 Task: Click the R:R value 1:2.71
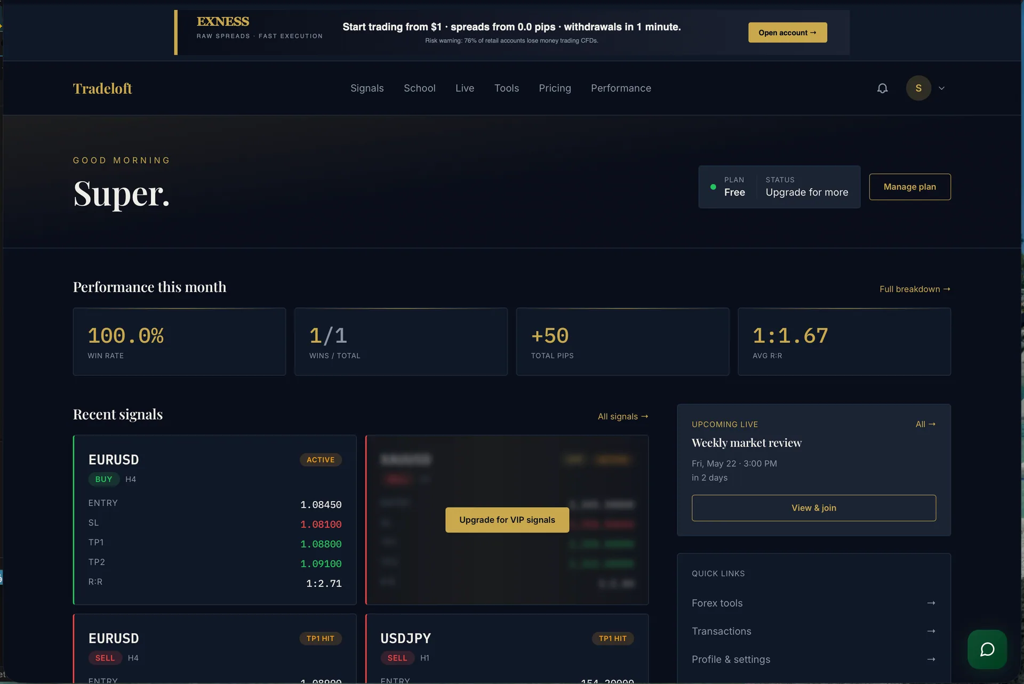pos(324,584)
